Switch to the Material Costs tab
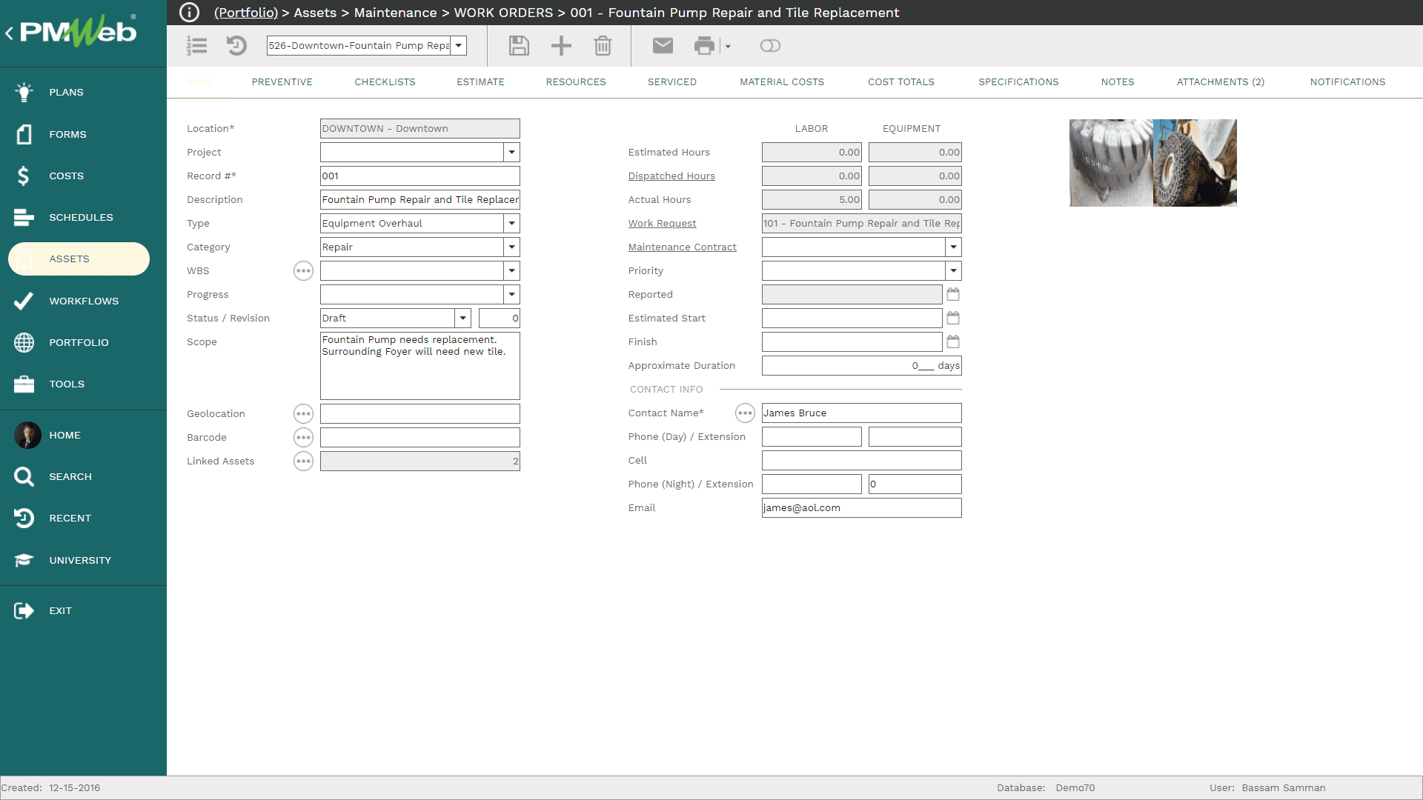 [782, 82]
